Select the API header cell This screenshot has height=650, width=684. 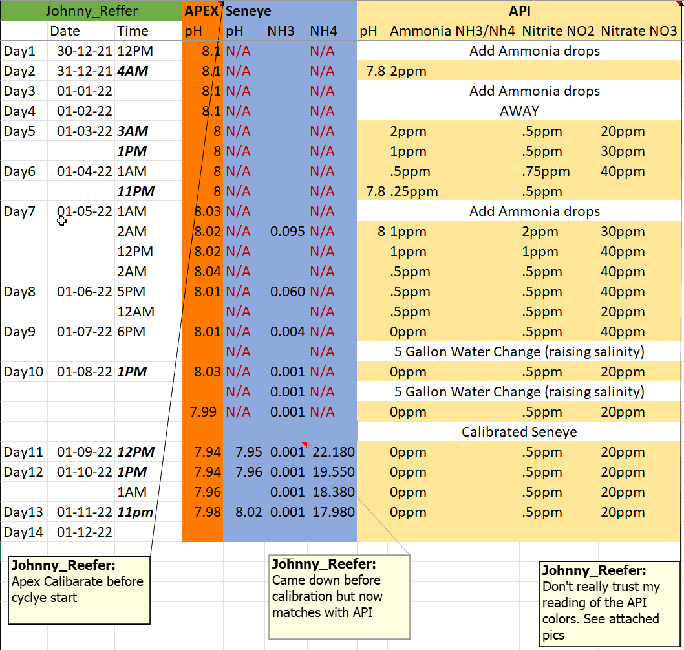coord(520,11)
